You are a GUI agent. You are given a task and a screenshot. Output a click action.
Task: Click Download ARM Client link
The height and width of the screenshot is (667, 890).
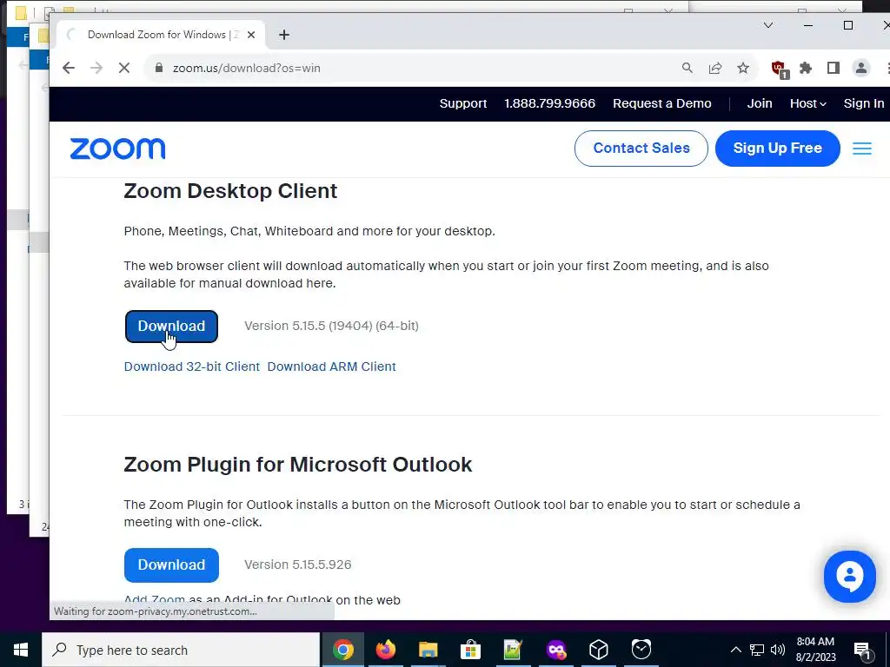tap(331, 367)
